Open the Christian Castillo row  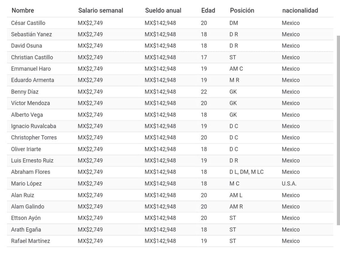click(x=32, y=57)
